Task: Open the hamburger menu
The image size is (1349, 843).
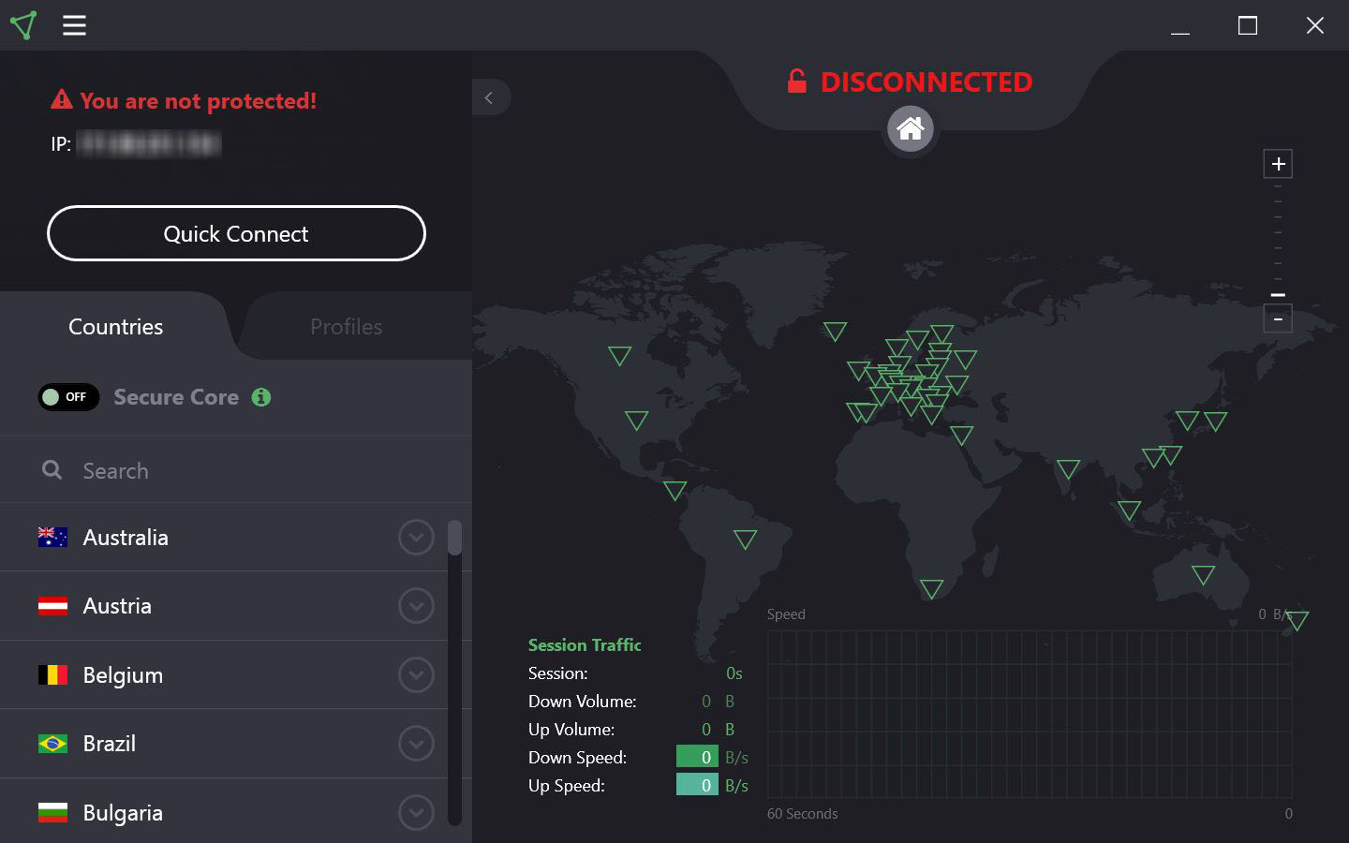Action: pos(74,25)
